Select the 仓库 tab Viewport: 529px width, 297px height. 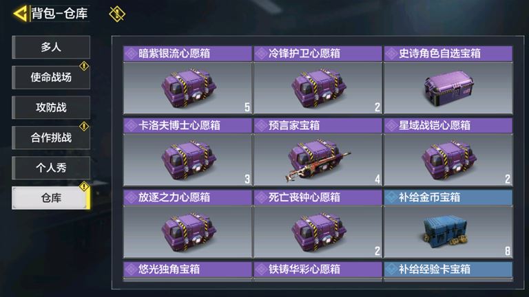click(51, 198)
